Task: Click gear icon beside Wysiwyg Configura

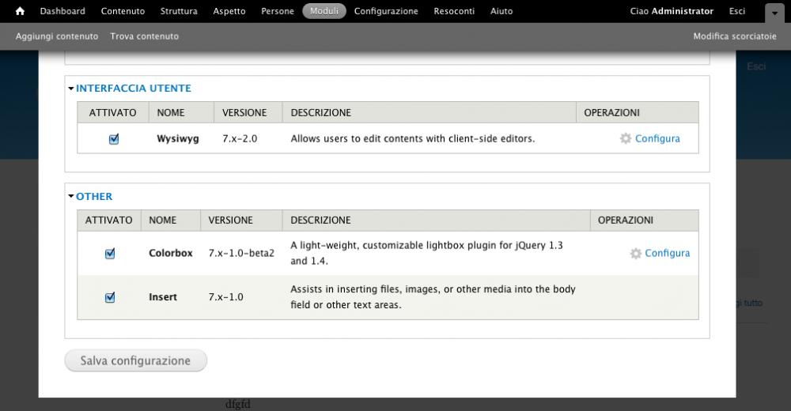Action: [x=626, y=138]
